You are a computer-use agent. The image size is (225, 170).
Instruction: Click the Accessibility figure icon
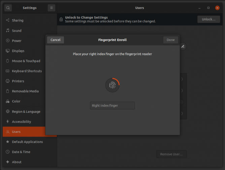(8, 121)
